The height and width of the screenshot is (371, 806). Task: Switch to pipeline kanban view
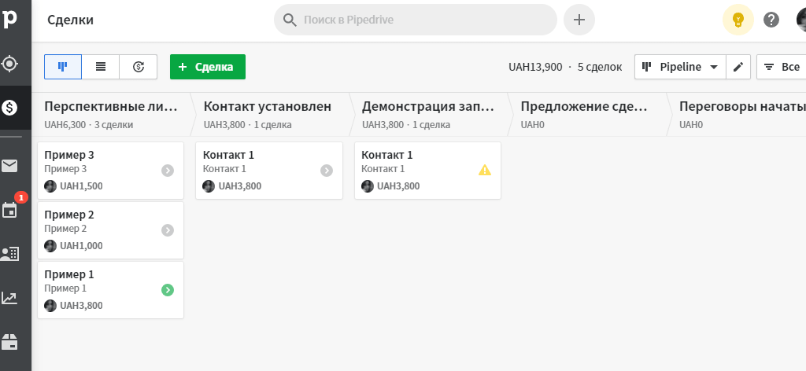[x=63, y=67]
